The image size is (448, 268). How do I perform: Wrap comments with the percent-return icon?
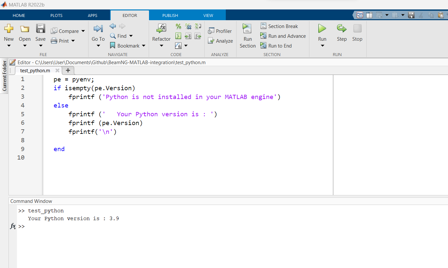(x=198, y=26)
